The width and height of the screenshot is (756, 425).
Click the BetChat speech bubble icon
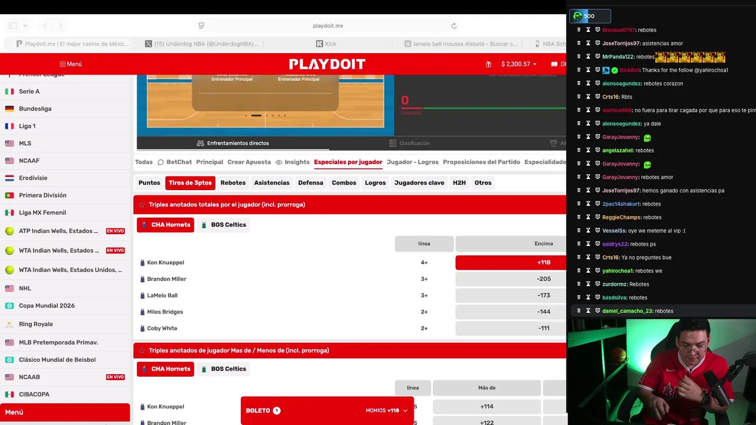tap(161, 162)
